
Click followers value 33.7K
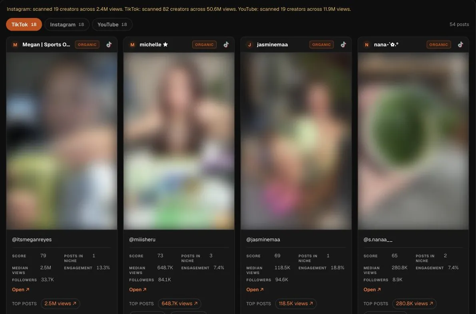[47, 280]
